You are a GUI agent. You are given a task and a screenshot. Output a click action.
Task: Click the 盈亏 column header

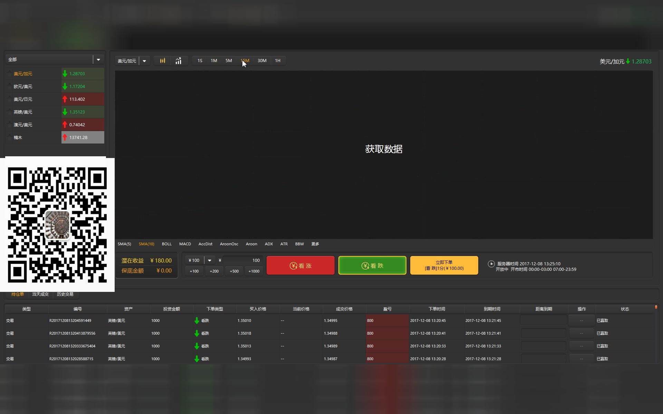[x=387, y=309]
